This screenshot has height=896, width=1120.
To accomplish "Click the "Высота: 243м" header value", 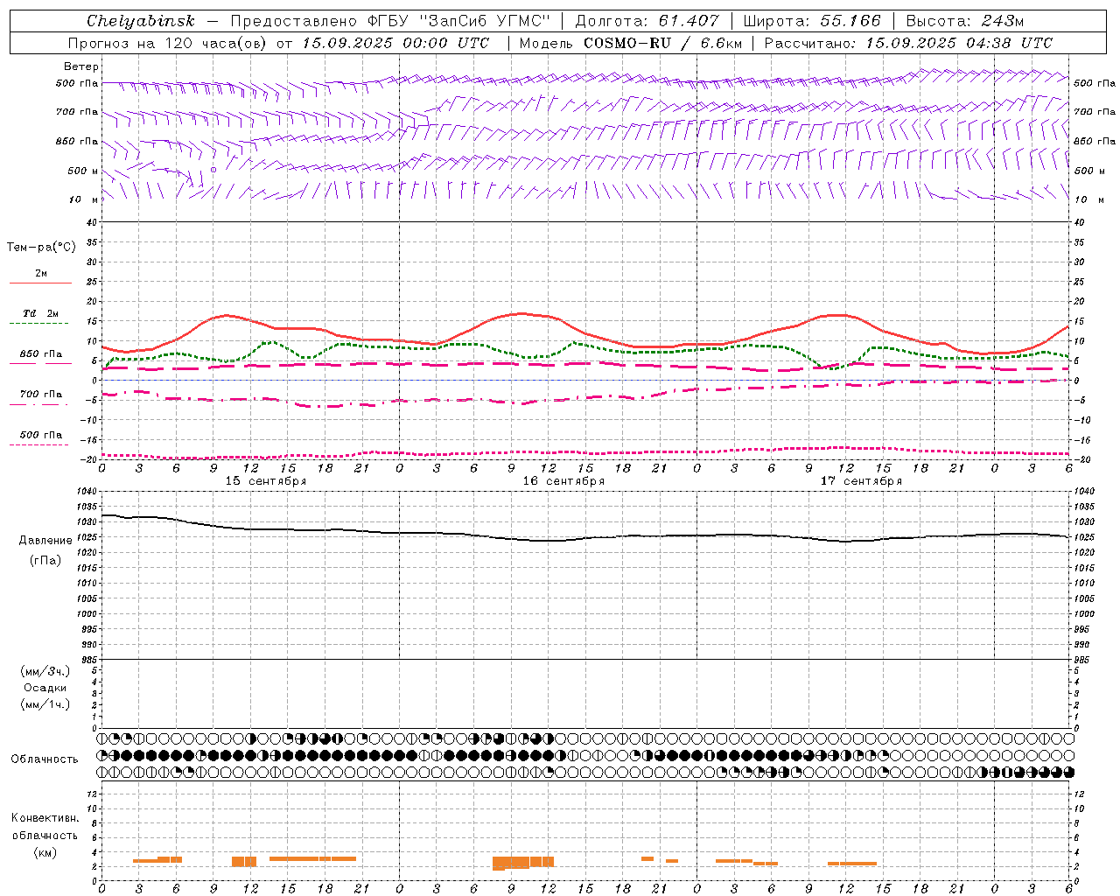I will (x=965, y=21).
